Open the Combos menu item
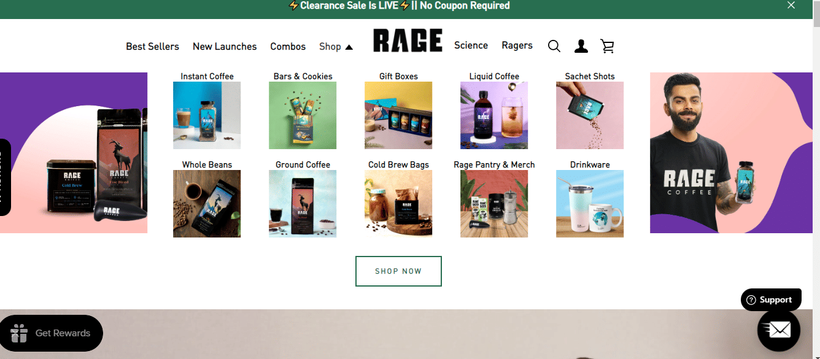820x359 pixels. pos(288,47)
